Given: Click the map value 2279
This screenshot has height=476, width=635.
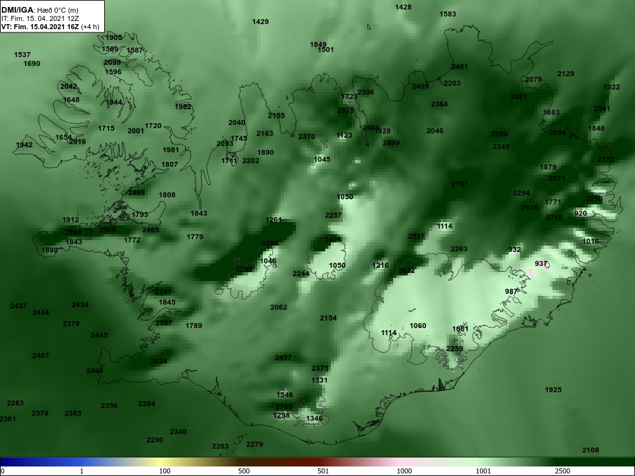Looking at the screenshot, I should coord(255,444).
